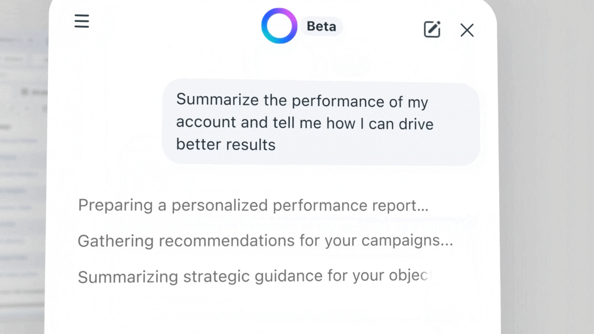Click the "Summarizing strategic guidance" status line
This screenshot has height=334, width=594.
[x=254, y=276]
